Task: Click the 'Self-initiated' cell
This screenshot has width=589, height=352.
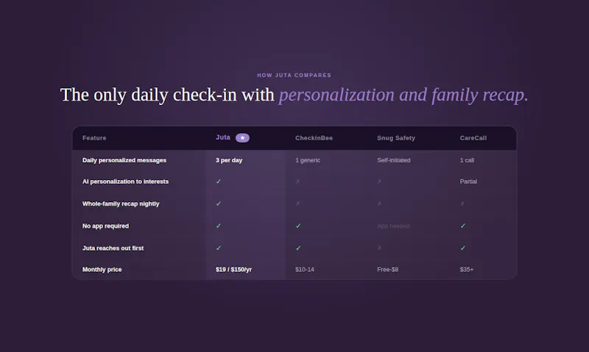Action: tap(394, 160)
